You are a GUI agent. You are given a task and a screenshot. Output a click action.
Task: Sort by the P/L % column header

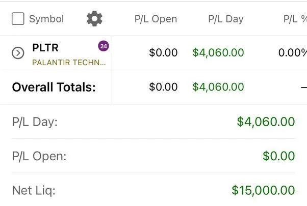click(295, 19)
